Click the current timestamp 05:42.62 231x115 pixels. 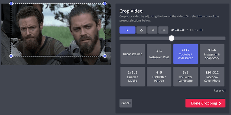pyautogui.click(x=178, y=30)
